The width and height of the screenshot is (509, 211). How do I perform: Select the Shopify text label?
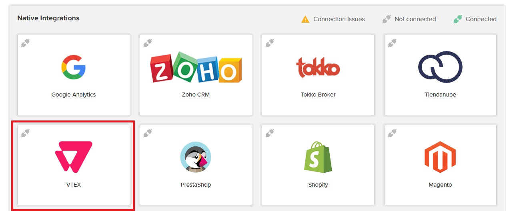point(318,185)
